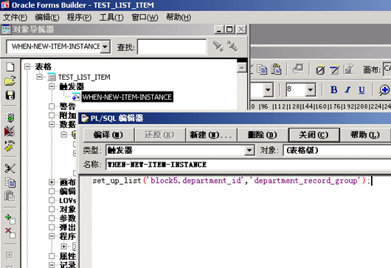391x268 pixels.
Task: Click the small Expand node icon in left toolbar
Action: [10, 255]
